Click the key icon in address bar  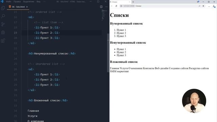point(199,6)
